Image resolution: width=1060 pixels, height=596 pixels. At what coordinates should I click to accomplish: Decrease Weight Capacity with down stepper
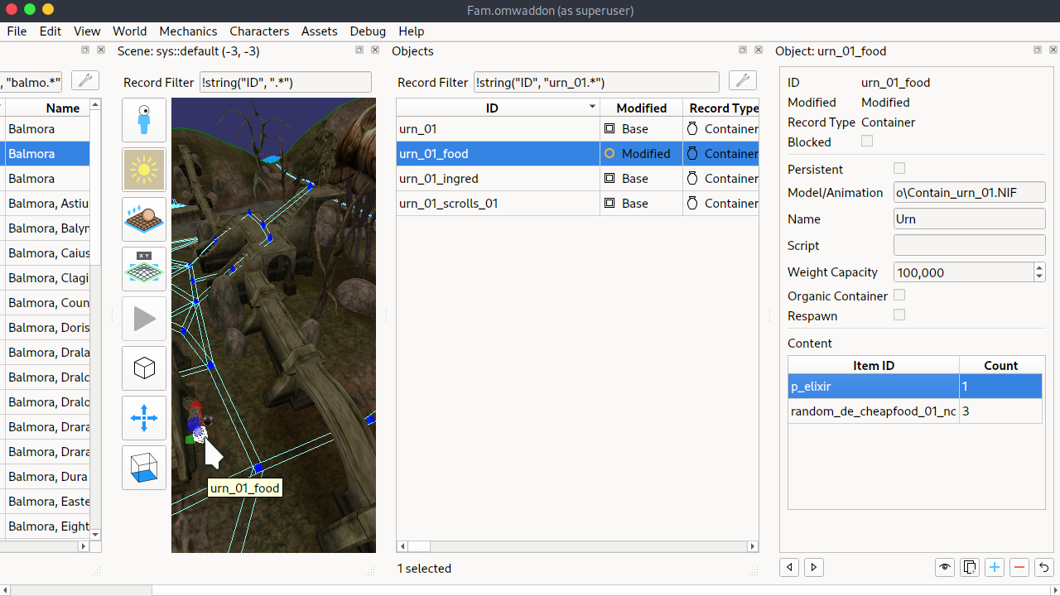pyautogui.click(x=1039, y=277)
